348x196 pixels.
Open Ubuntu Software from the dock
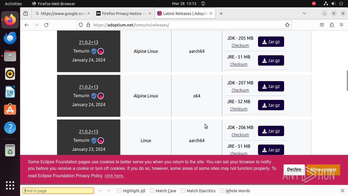tap(10, 110)
